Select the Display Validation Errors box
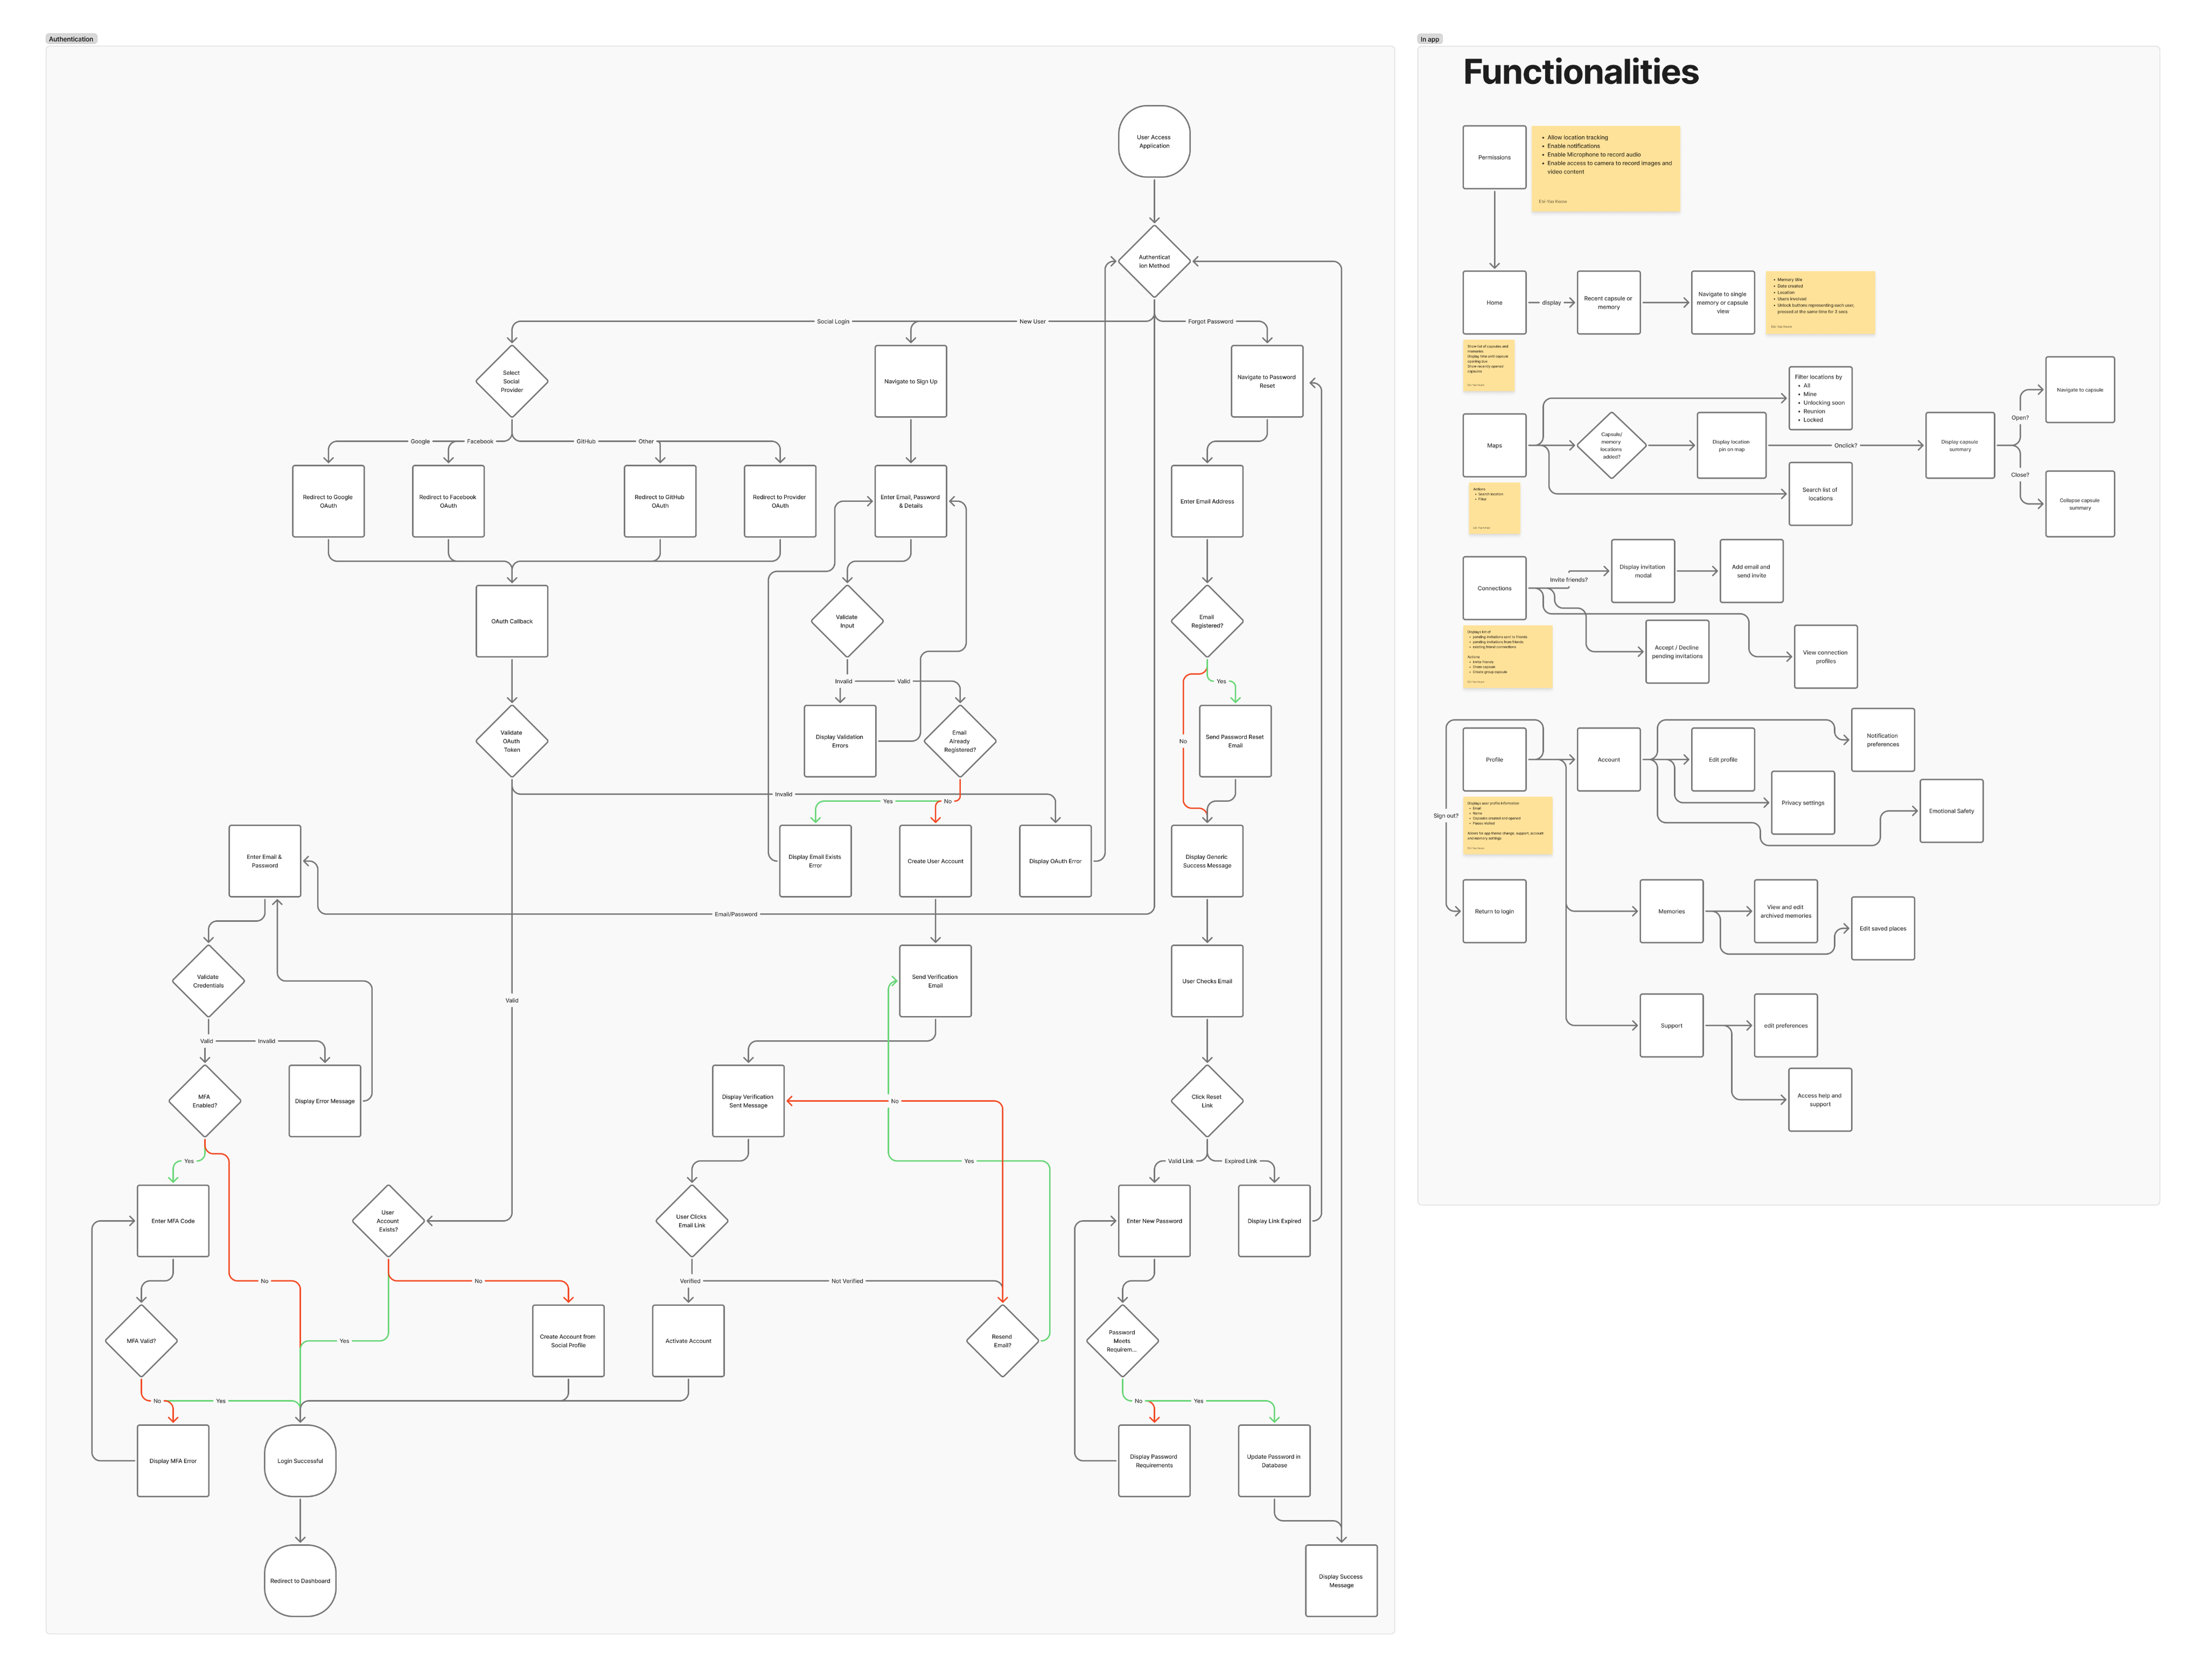2206x1680 pixels. pyautogui.click(x=840, y=741)
